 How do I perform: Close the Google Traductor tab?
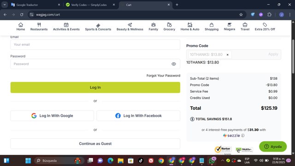59,5
